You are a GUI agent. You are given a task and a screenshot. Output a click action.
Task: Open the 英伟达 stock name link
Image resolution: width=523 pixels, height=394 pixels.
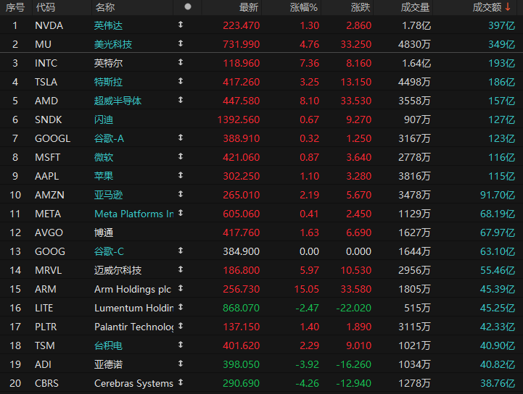click(108, 25)
